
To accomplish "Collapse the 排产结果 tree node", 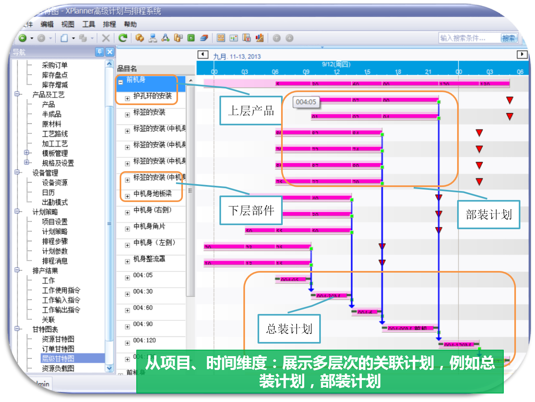I will (17, 270).
